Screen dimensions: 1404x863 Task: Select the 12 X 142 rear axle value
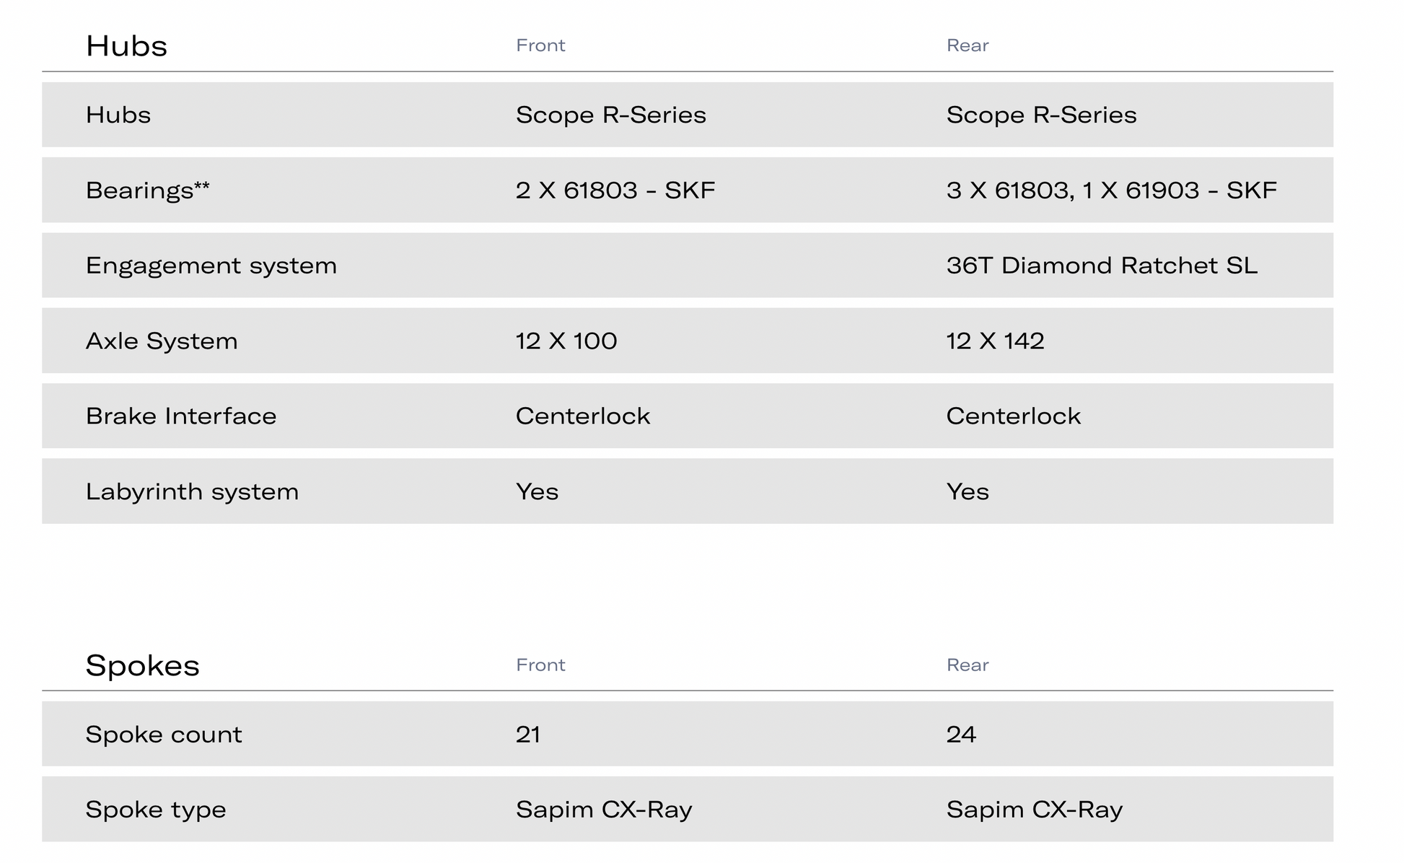[x=995, y=341]
